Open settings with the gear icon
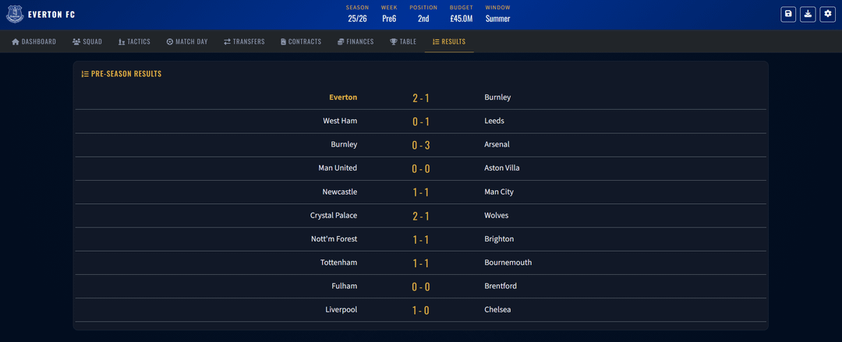 coord(827,14)
